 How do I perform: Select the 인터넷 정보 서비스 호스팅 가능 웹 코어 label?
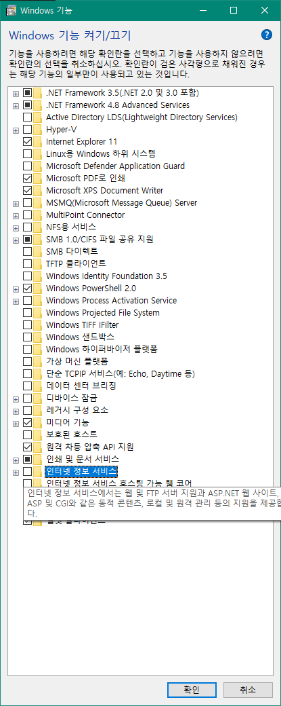[x=119, y=483]
